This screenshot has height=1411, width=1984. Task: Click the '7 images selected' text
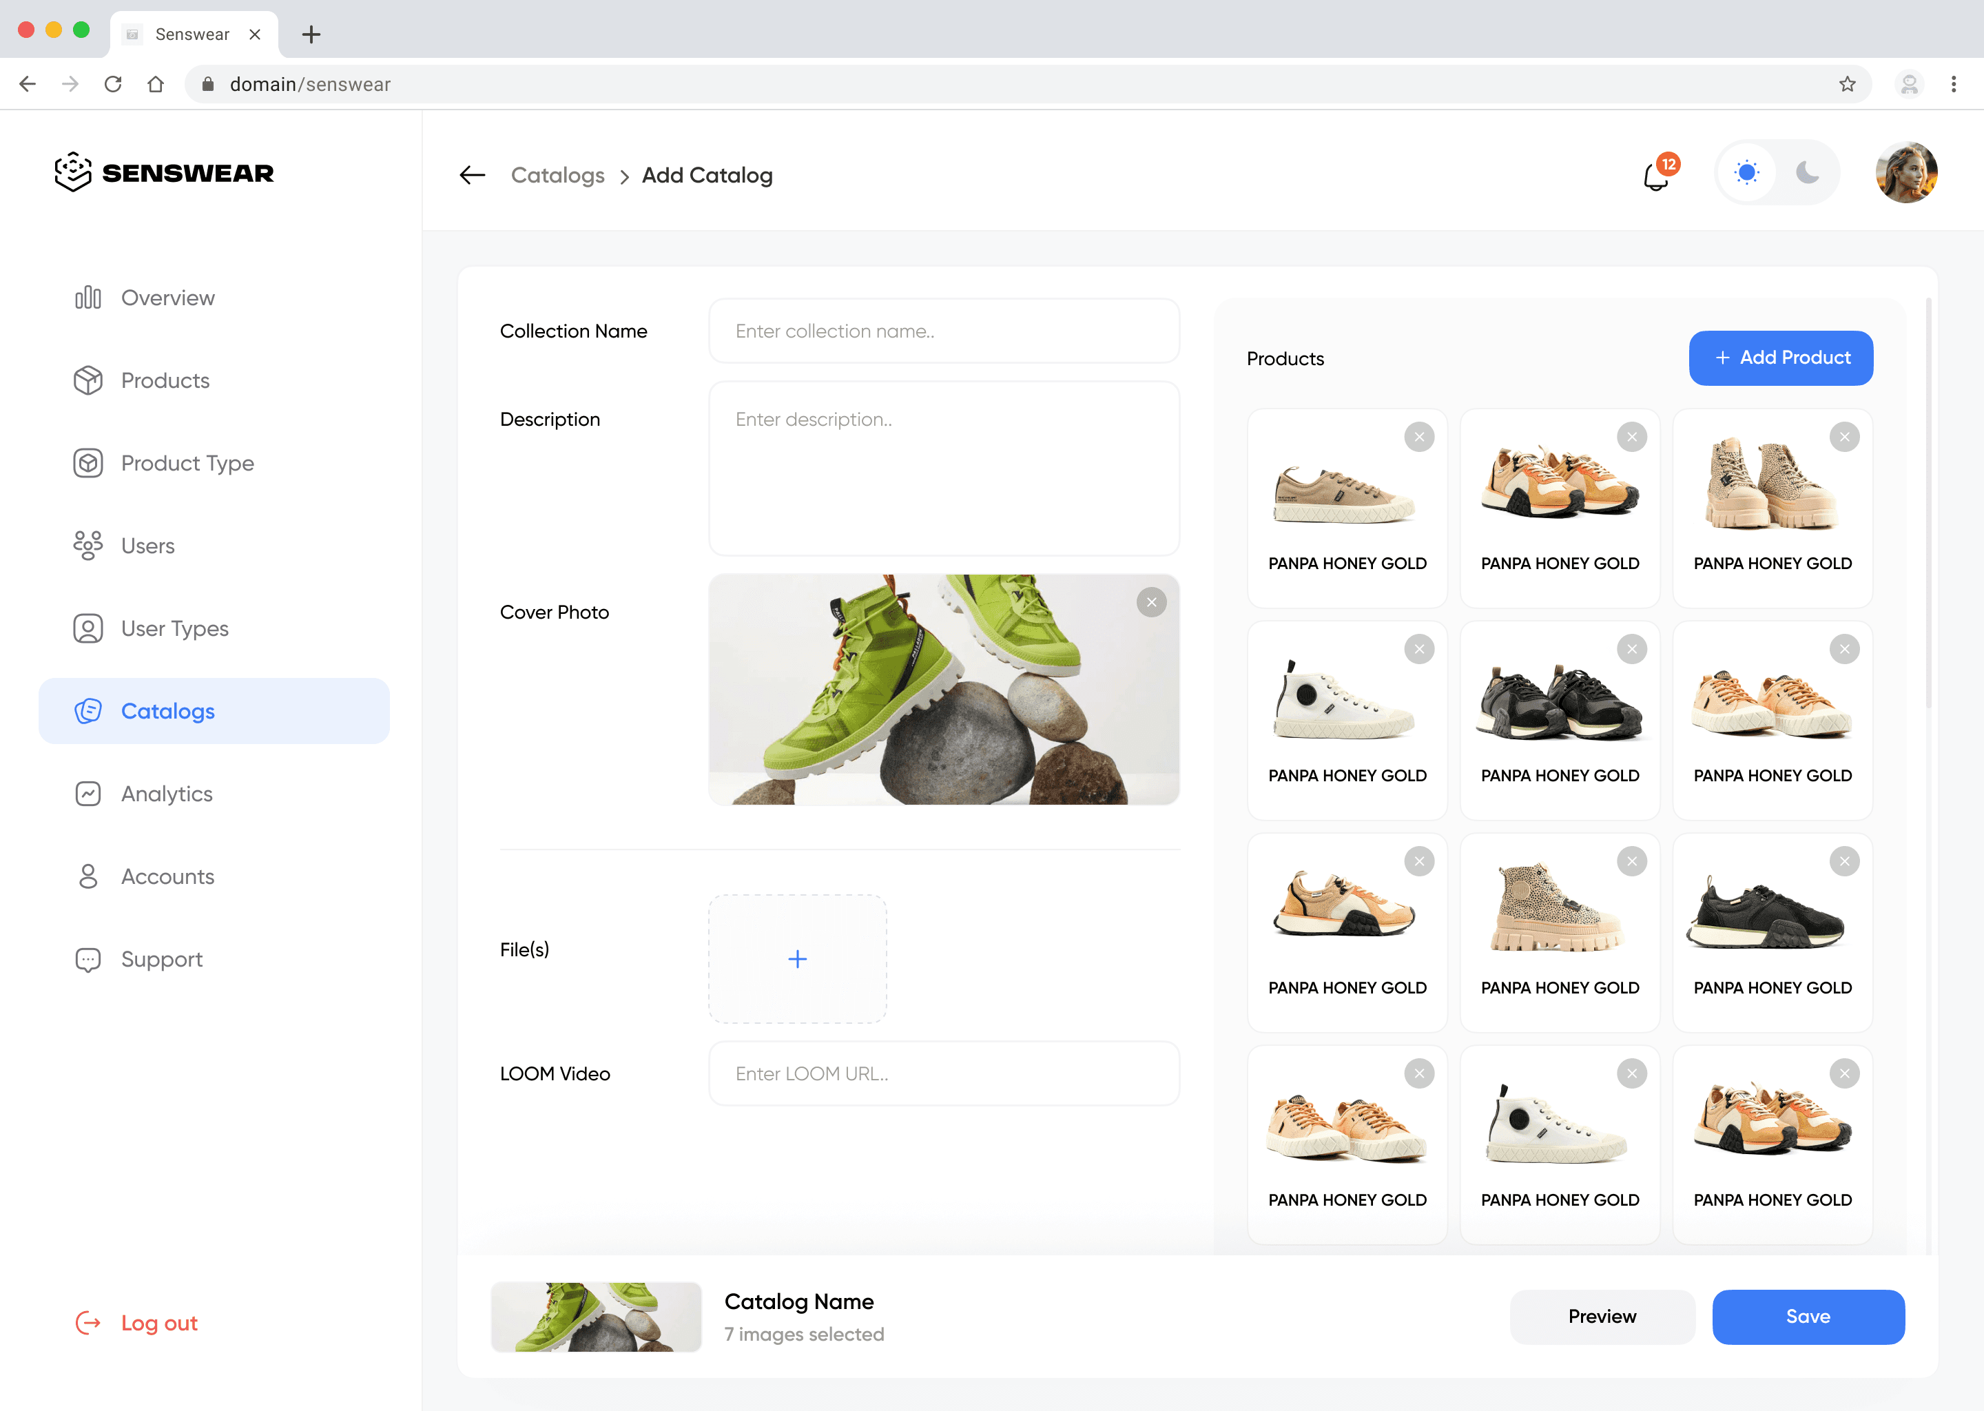coord(805,1335)
